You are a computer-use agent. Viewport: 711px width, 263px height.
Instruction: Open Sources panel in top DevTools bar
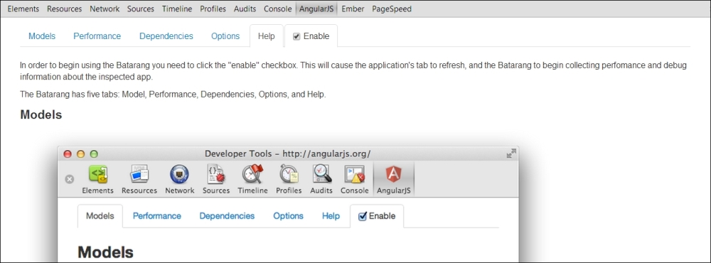pos(141,9)
